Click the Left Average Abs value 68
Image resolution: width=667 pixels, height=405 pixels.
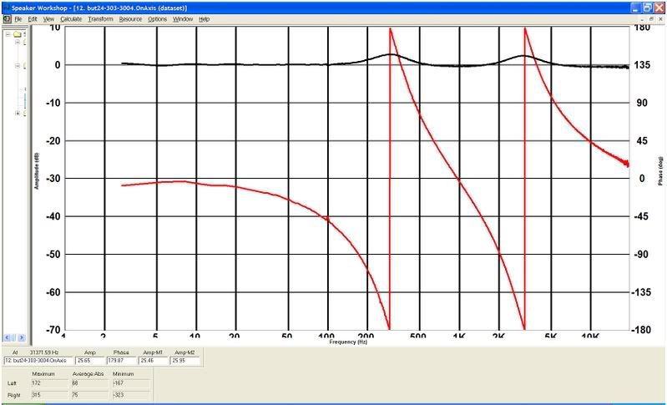point(90,384)
